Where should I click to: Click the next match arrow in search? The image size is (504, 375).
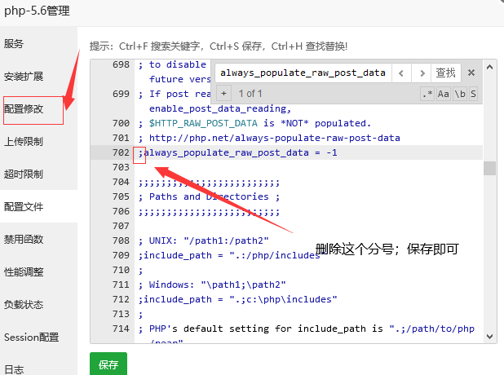pos(420,73)
